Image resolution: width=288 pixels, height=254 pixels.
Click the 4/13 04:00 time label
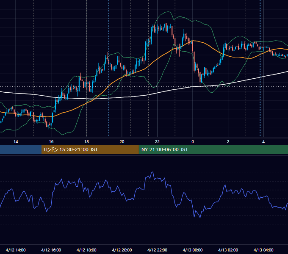coord(263,250)
